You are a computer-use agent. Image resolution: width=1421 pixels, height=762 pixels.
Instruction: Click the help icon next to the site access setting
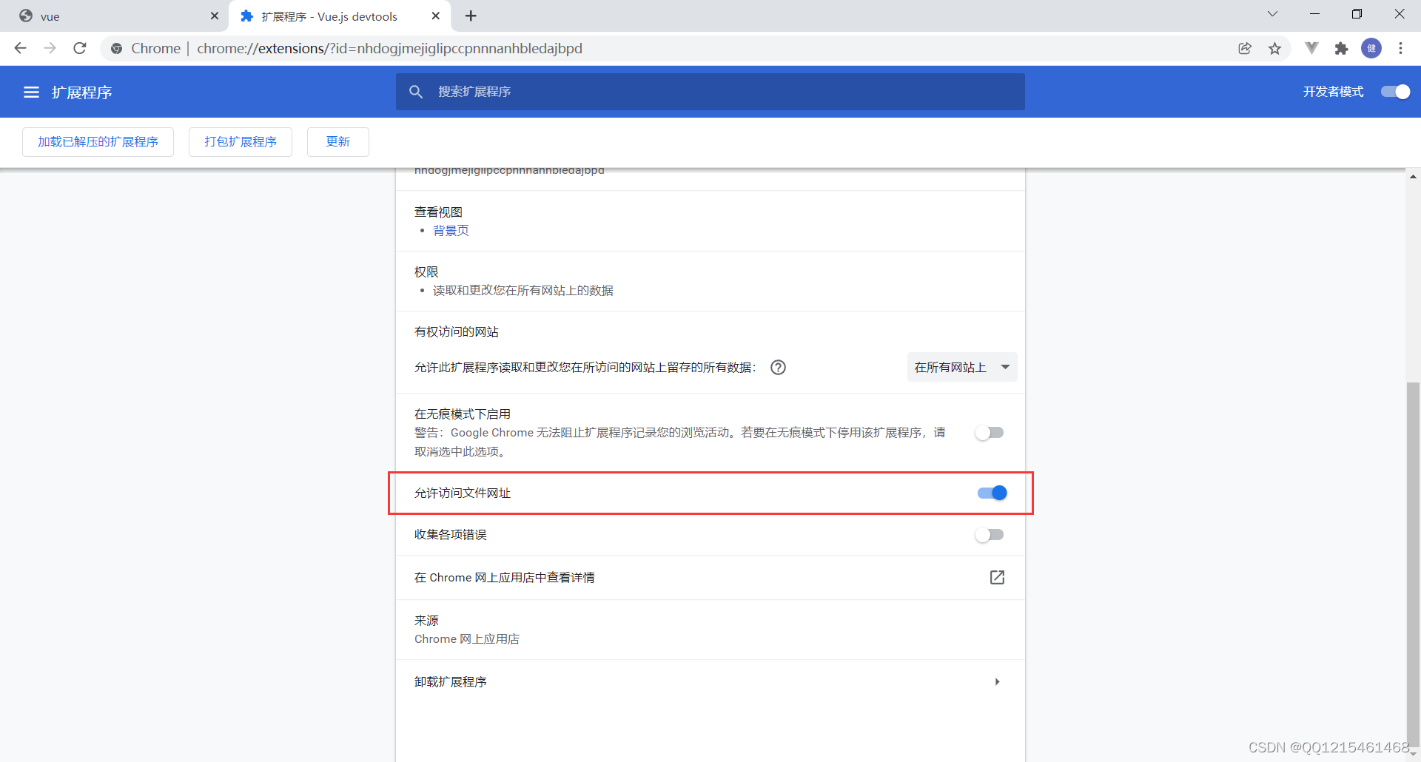tap(778, 367)
